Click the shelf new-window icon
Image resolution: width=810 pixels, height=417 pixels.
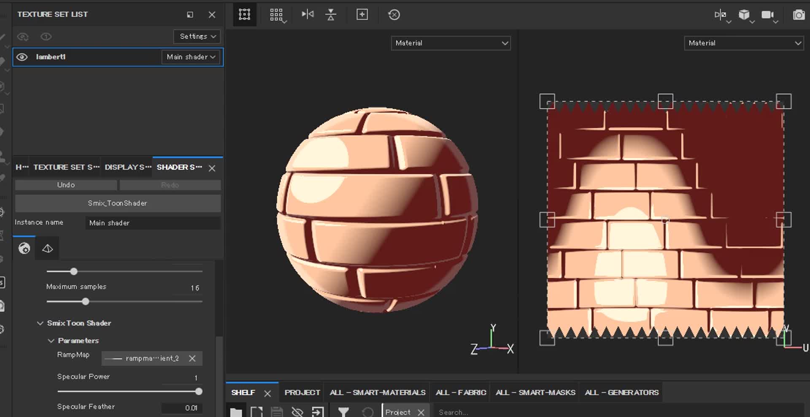(x=256, y=412)
